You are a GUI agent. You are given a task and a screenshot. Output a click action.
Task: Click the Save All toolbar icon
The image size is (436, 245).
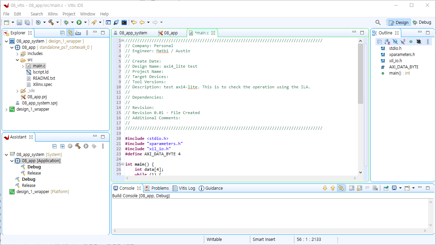(x=27, y=22)
